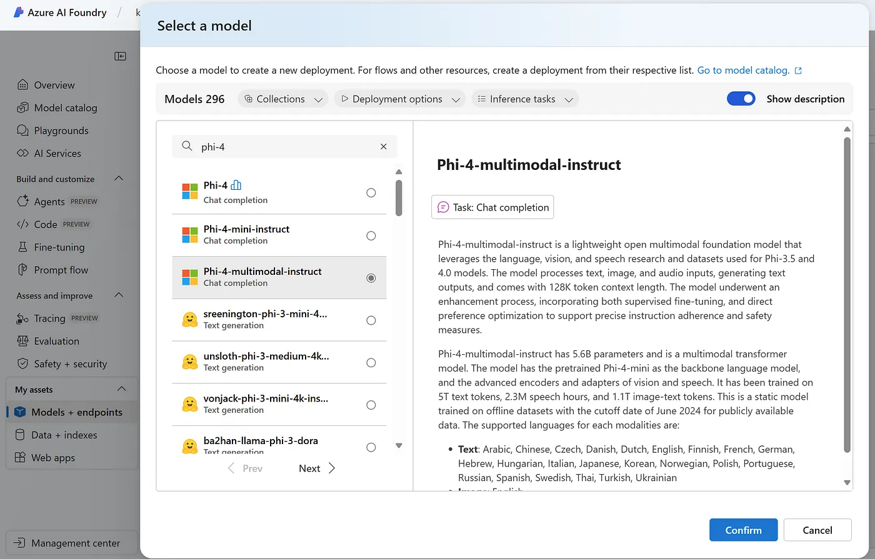This screenshot has width=875, height=559.
Task: Collapse the My assets section
Action: point(121,389)
